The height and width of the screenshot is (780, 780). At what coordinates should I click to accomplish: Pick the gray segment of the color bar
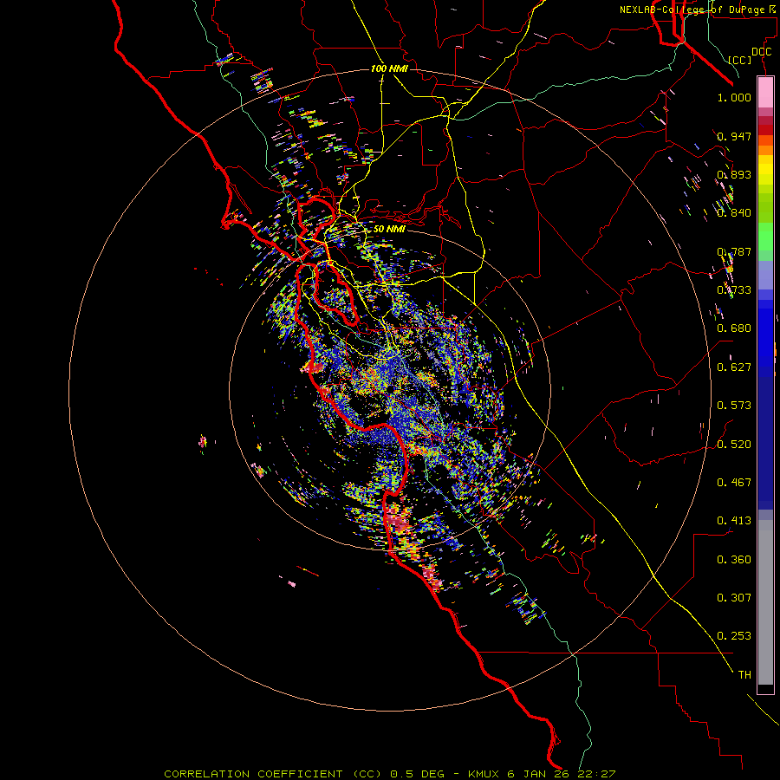coord(765,602)
